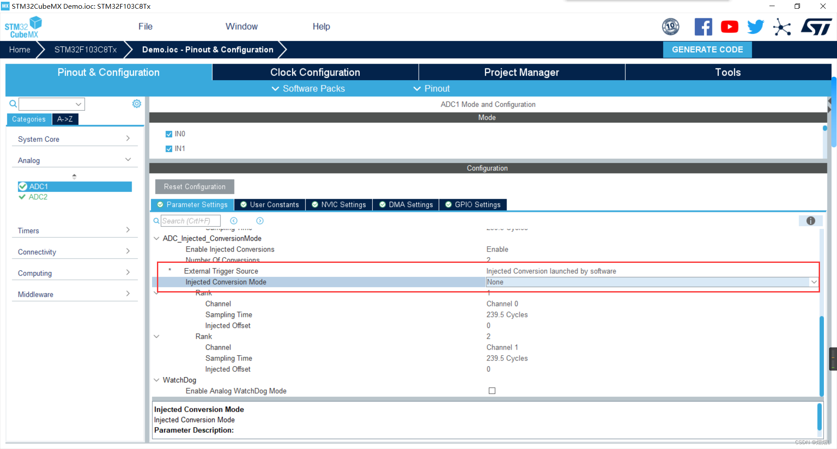837x449 pixels.
Task: Click the STM32CubeMX logo
Action: (24, 27)
